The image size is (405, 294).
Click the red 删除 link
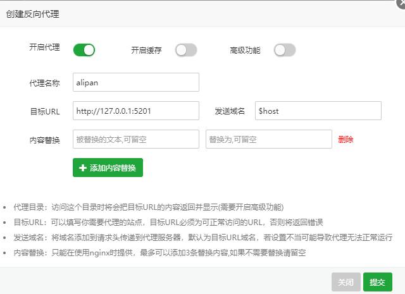(346, 140)
